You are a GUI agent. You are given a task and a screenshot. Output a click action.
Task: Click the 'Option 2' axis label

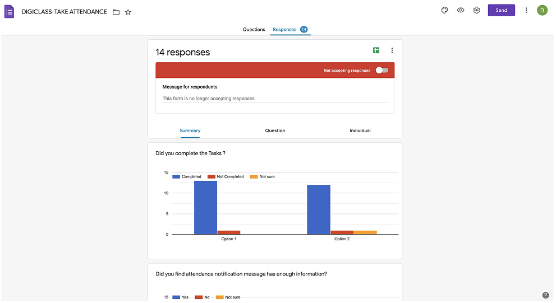[x=342, y=239]
